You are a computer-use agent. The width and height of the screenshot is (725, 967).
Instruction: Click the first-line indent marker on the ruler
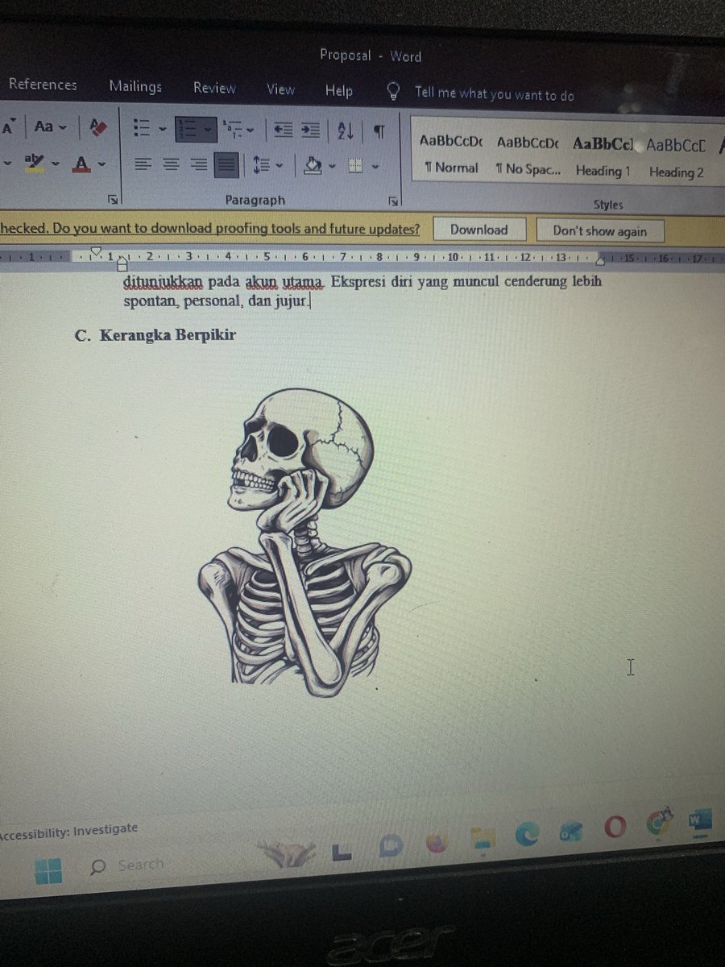pos(96,253)
